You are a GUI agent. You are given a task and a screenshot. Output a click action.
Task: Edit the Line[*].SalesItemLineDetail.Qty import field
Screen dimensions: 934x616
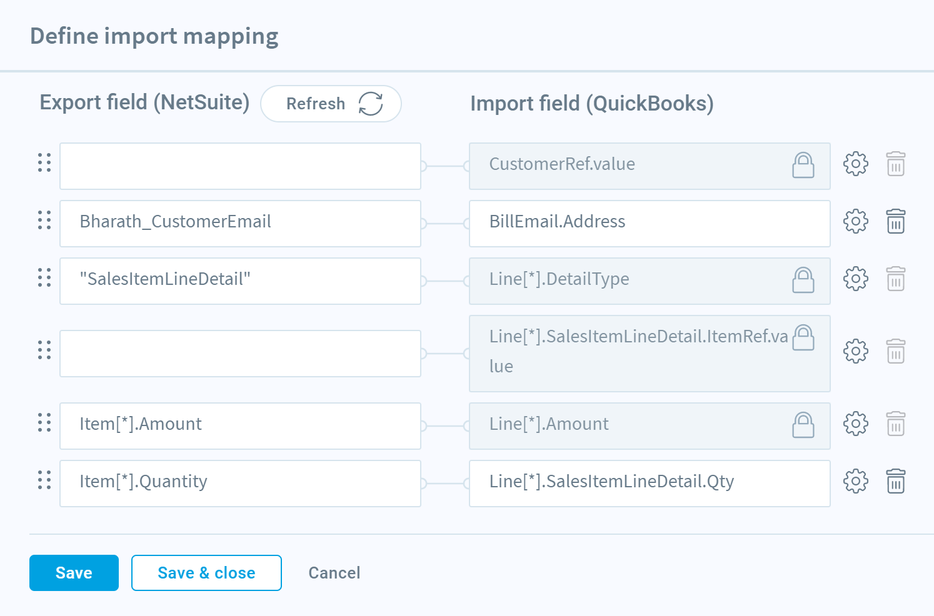coord(650,484)
